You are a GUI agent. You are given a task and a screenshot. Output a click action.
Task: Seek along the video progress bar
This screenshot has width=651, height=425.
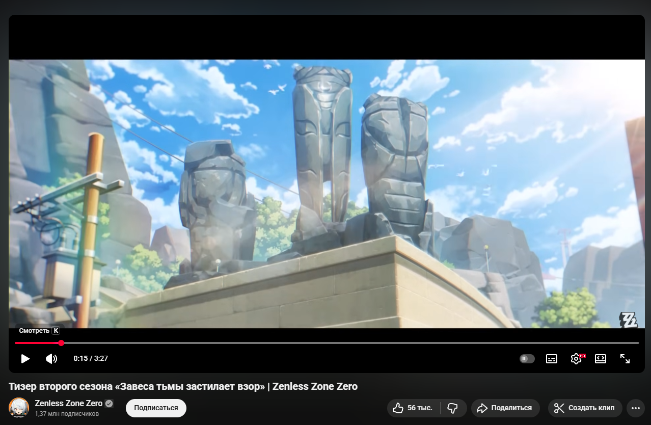tap(327, 343)
